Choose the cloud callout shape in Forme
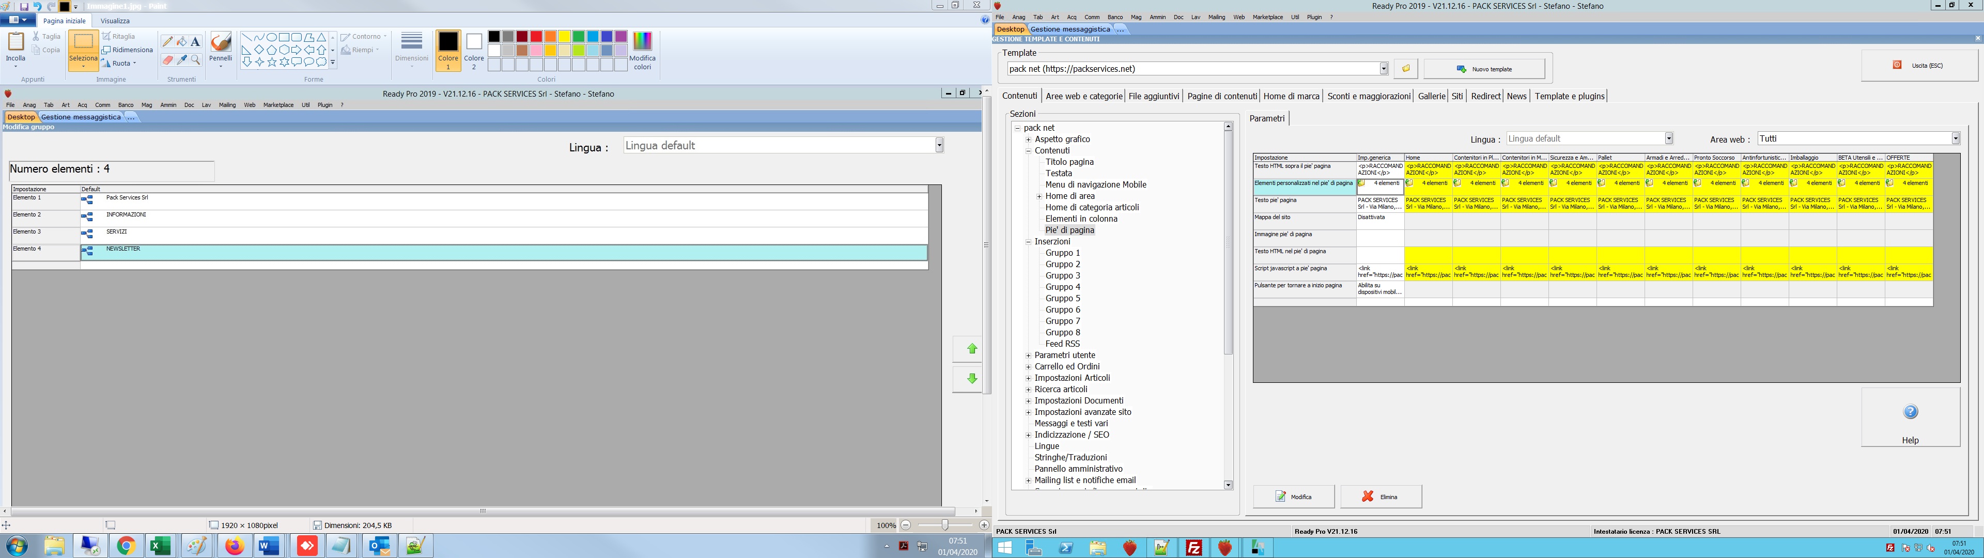The width and height of the screenshot is (1984, 558). click(321, 61)
